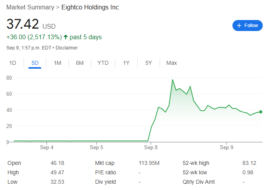Click the Eightco Holdings Inc title
The width and height of the screenshot is (271, 190).
90,7
